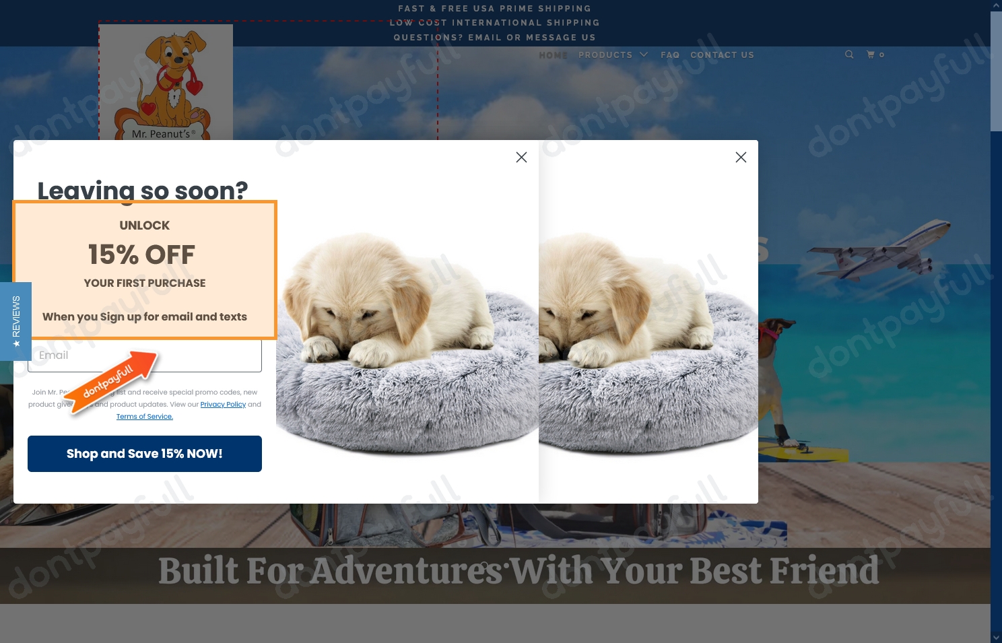Open the Contact Us page
This screenshot has height=643, width=1002.
722,55
